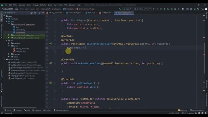Click the status bar tool window toggle icon
208x117 pixels.
[1, 113]
